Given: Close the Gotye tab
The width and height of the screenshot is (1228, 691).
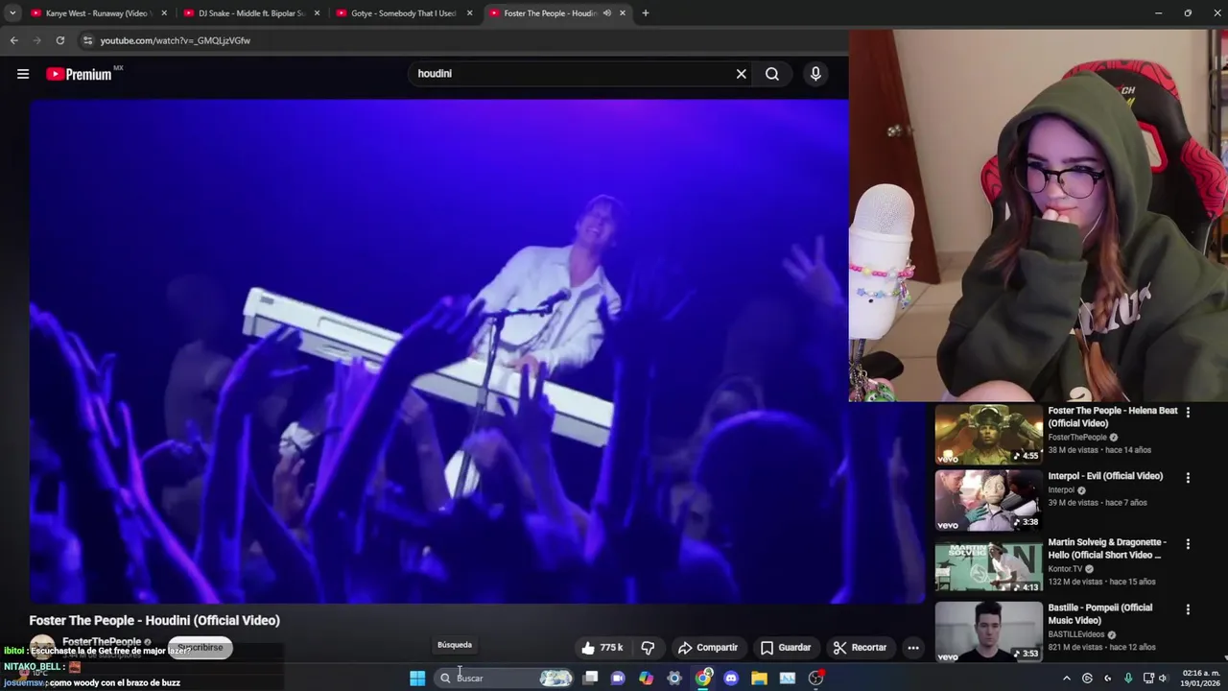Looking at the screenshot, I should (x=469, y=13).
